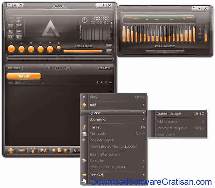Image resolution: width=215 pixels, height=188 pixels.
Task: Move the Balance slider handle
Action: [165, 51]
